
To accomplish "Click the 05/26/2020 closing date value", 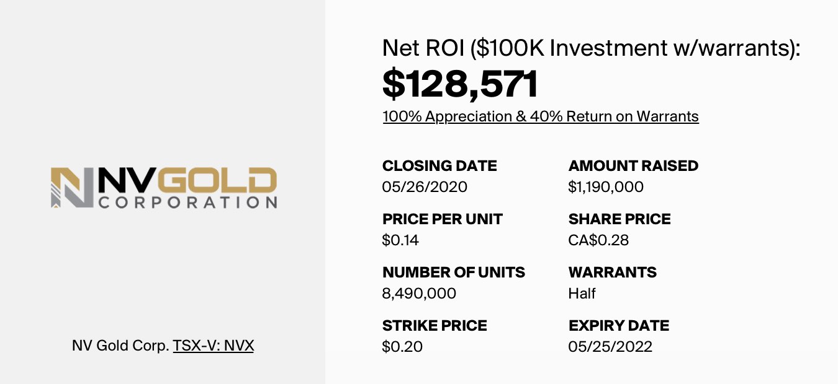I will click(x=425, y=187).
